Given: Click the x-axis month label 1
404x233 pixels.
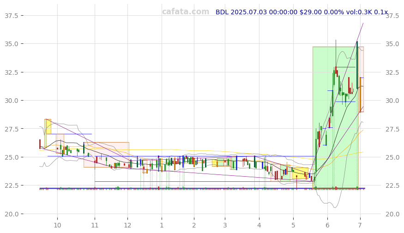Looking at the screenshot, I should click(x=162, y=225).
